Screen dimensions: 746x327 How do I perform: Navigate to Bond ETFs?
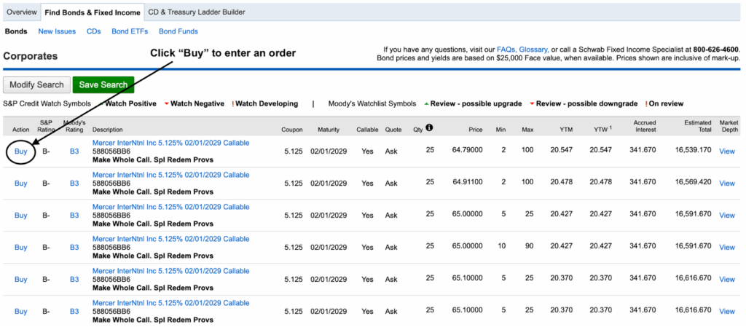[x=130, y=31]
